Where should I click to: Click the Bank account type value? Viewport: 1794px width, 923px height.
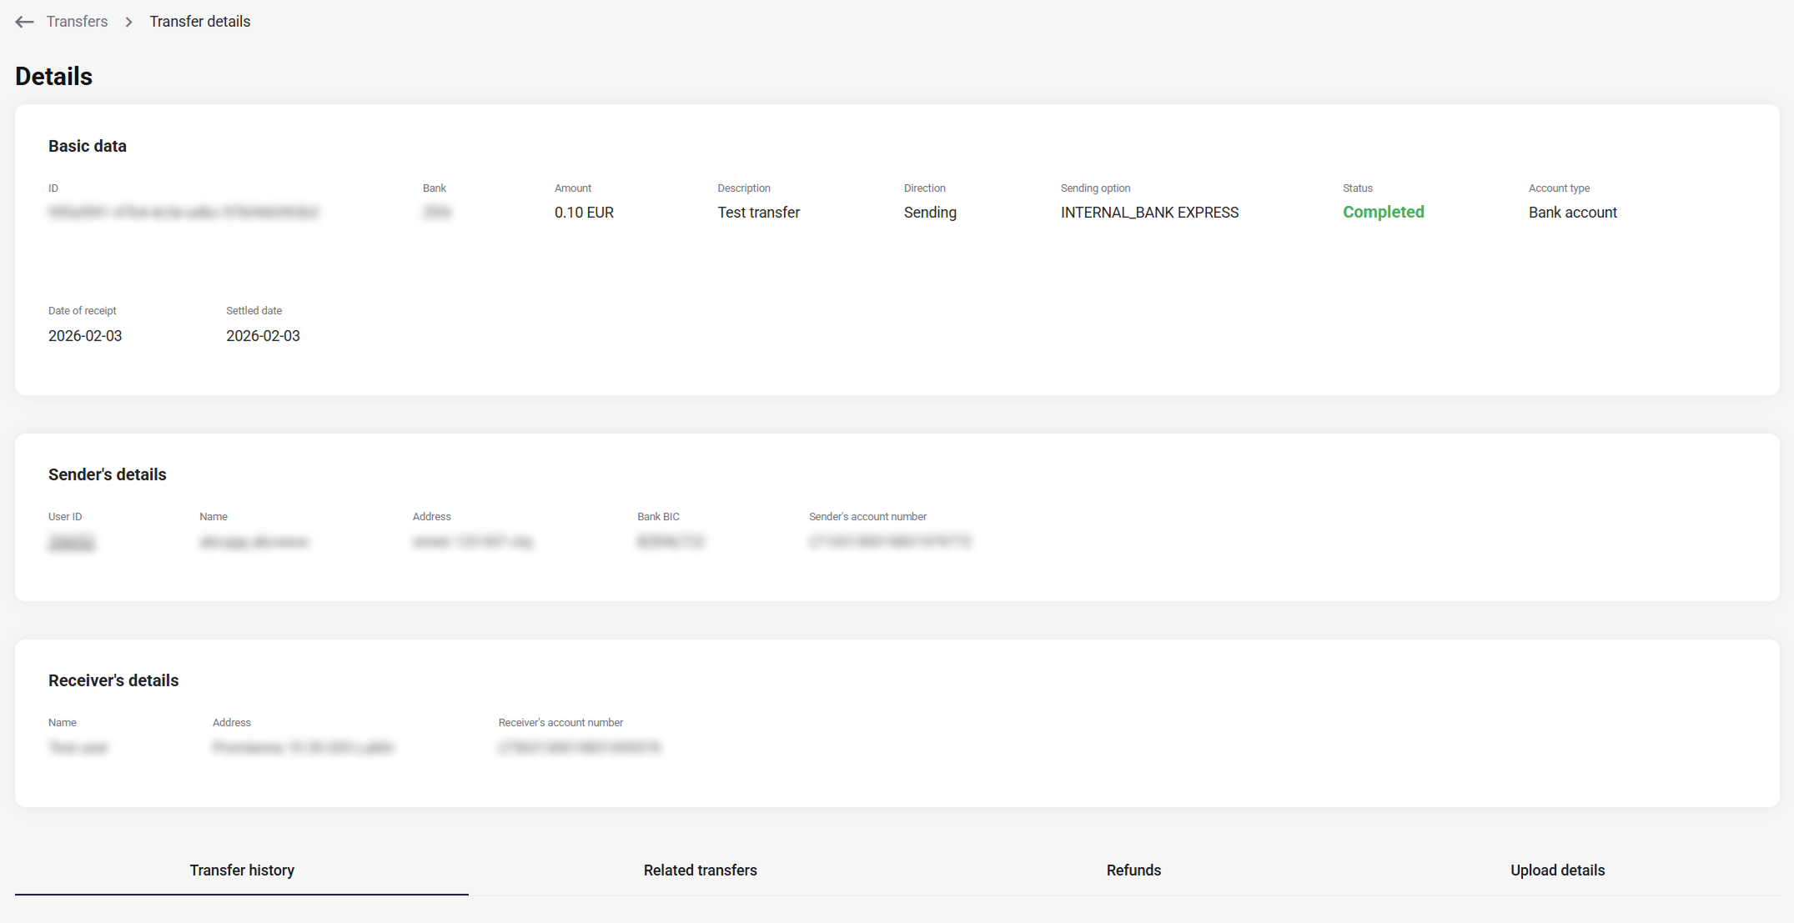pyautogui.click(x=1572, y=213)
